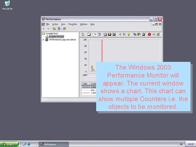This screenshot has height=147, width=196.
Task: Click the EN language indicator
Action: (181, 144)
